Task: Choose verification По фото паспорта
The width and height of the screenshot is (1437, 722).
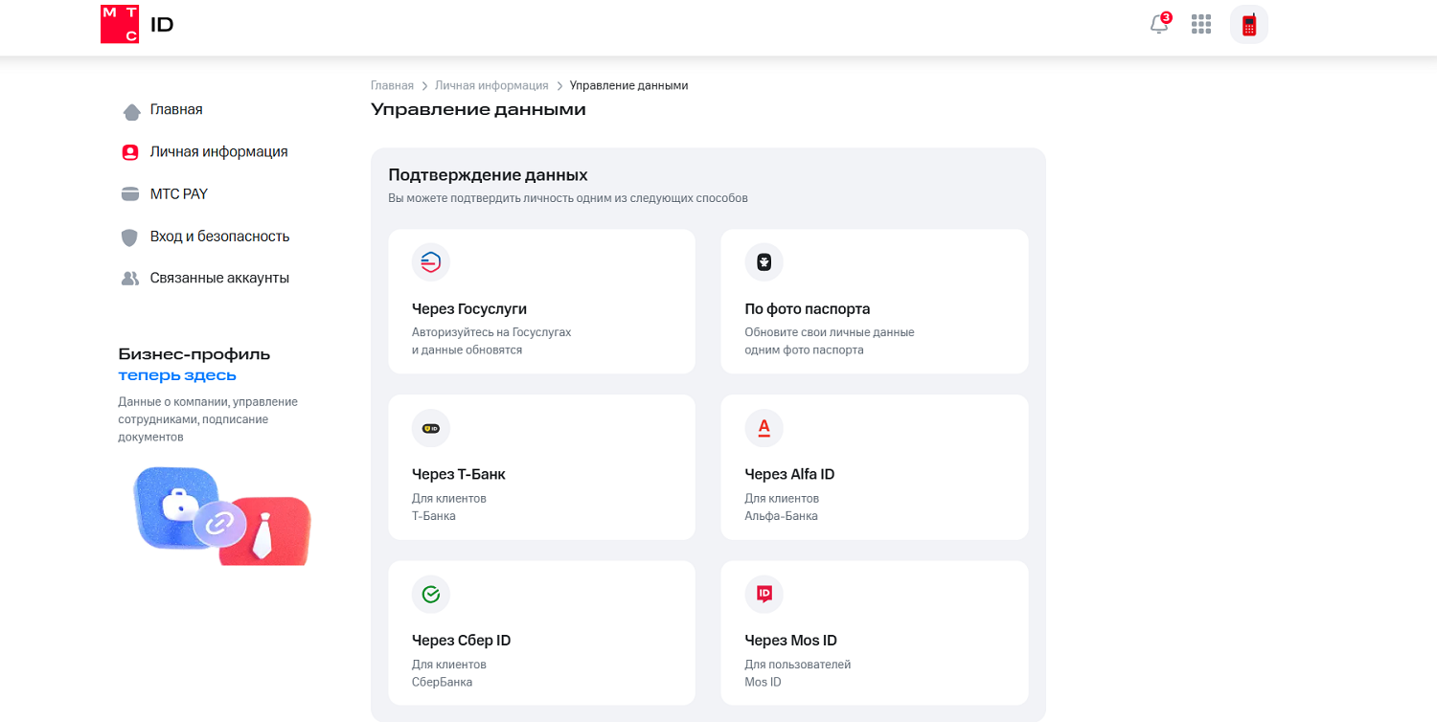Action: coord(874,302)
